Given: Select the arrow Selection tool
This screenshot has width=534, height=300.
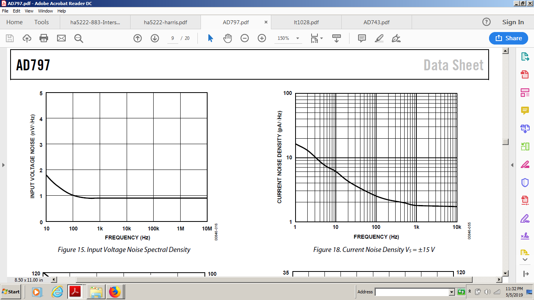Looking at the screenshot, I should coord(210,38).
